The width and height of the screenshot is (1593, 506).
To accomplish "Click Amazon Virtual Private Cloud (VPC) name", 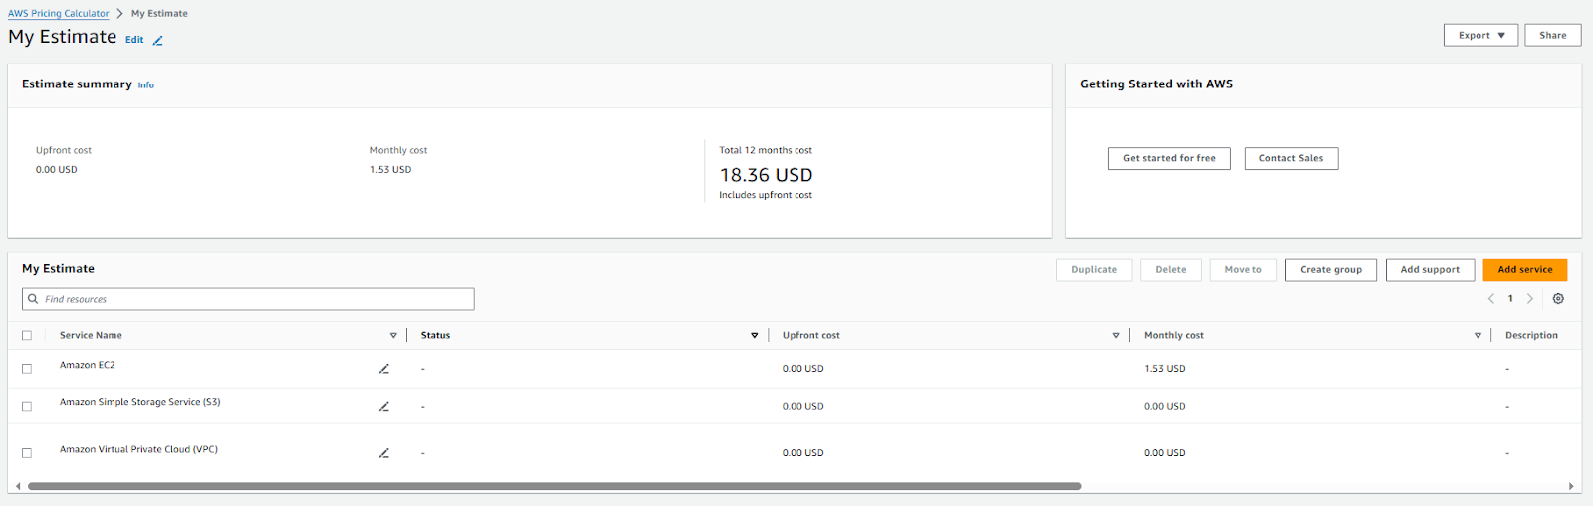I will (138, 449).
